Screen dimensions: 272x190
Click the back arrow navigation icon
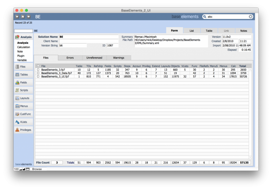[17, 17]
